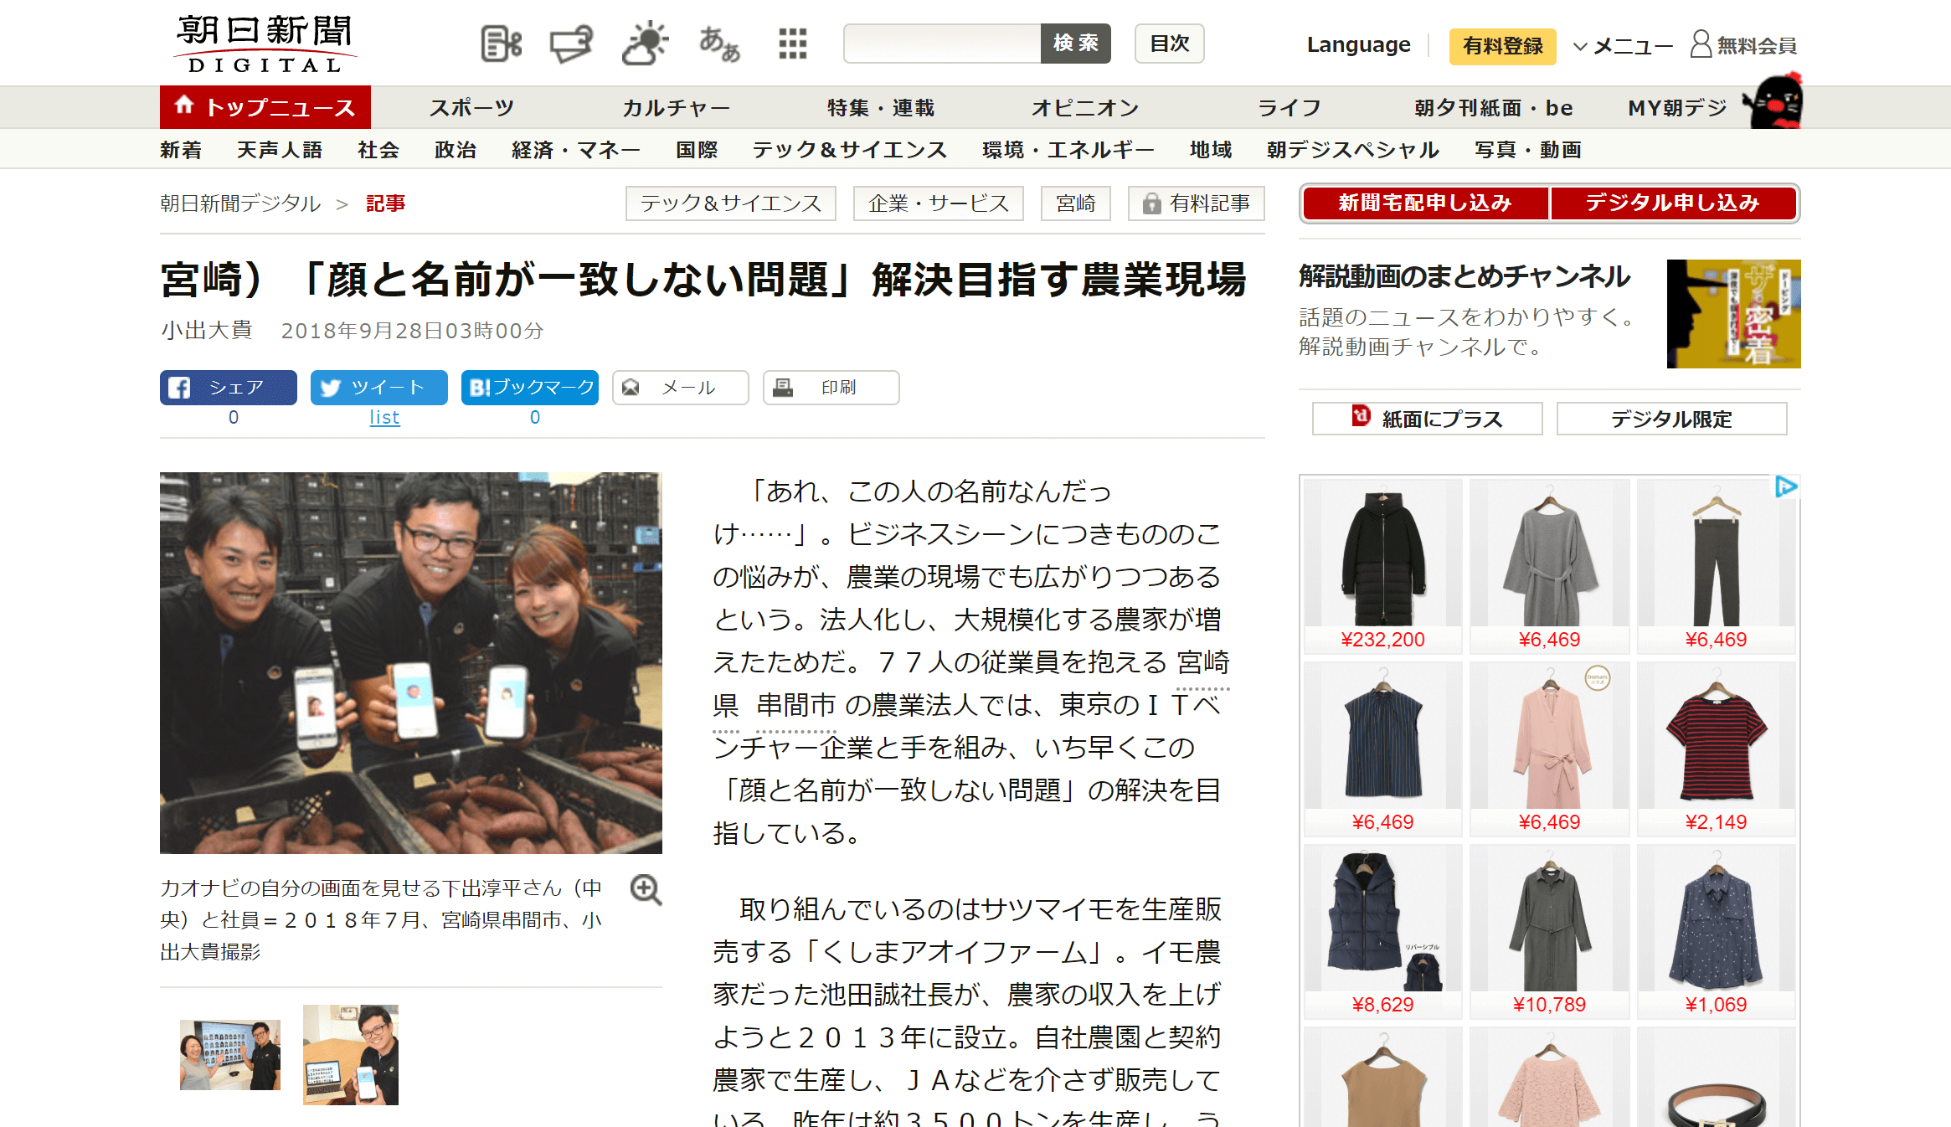Open 解説動画のまとめチャンネル link
This screenshot has width=1951, height=1127.
pyautogui.click(x=1465, y=276)
